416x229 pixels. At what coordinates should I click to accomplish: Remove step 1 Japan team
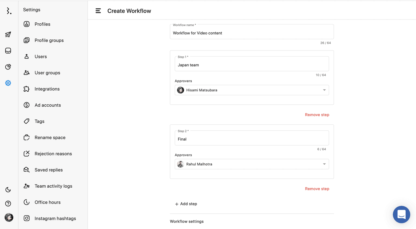coord(317,115)
